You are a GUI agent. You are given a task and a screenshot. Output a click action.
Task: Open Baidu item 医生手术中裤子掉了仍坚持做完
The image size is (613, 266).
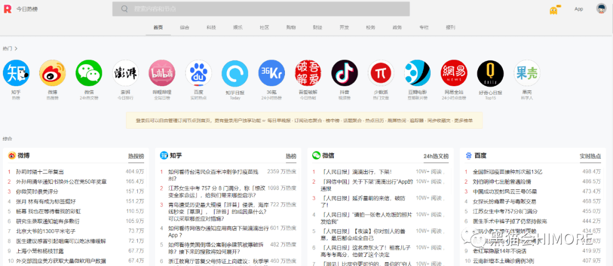coord(510,221)
